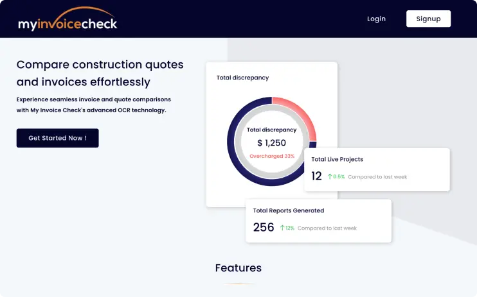Click the Total Live Projects heading
This screenshot has width=477, height=297.
(337, 160)
